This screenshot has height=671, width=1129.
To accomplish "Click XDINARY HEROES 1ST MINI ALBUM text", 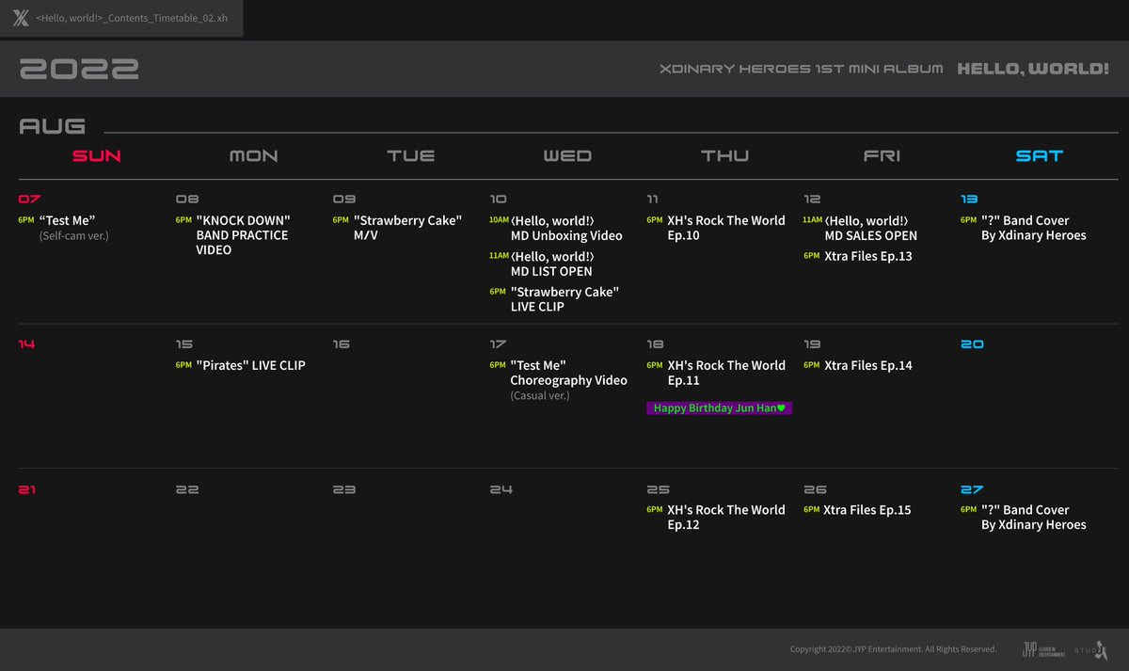I will [x=801, y=69].
